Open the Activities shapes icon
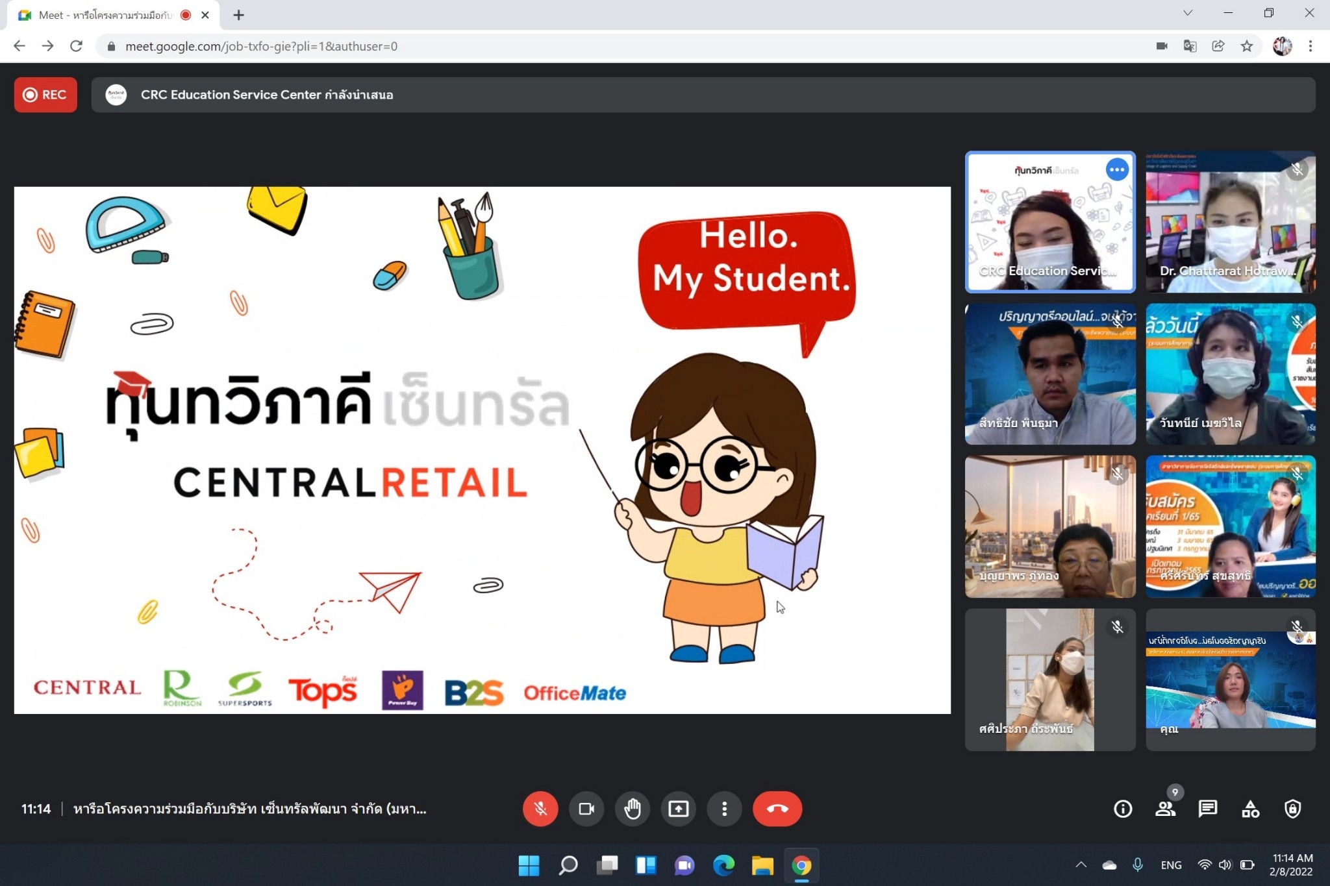Viewport: 1330px width, 886px height. coord(1250,809)
